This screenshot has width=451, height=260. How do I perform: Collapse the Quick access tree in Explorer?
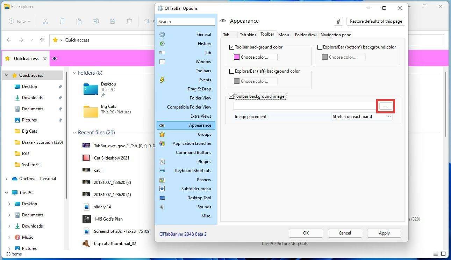tap(6, 75)
